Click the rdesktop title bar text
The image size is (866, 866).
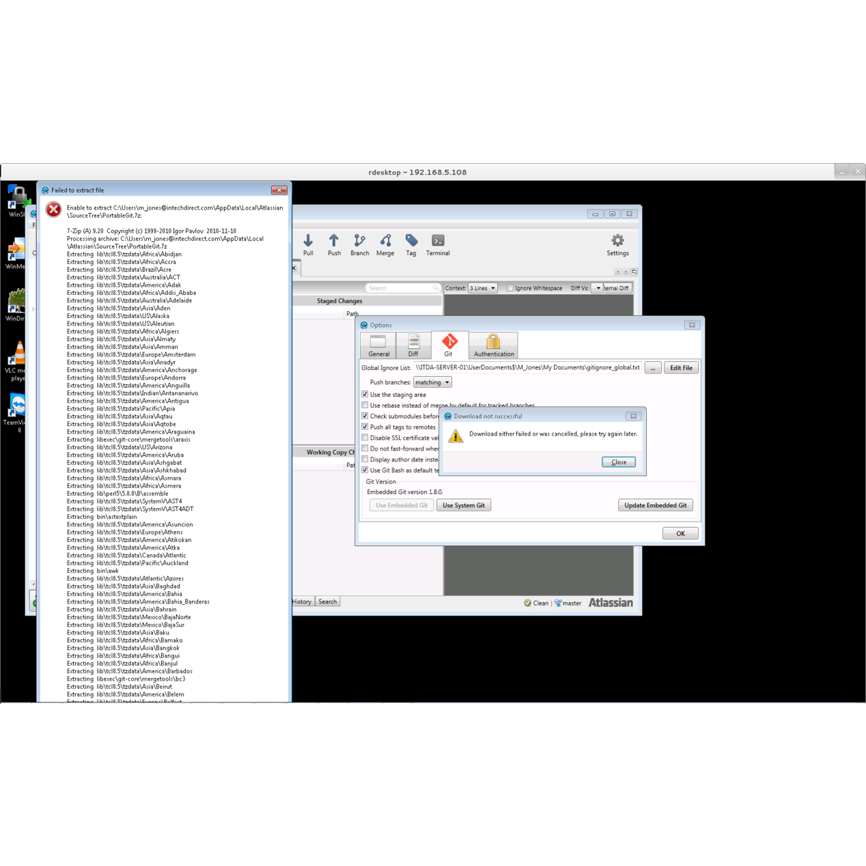point(417,172)
